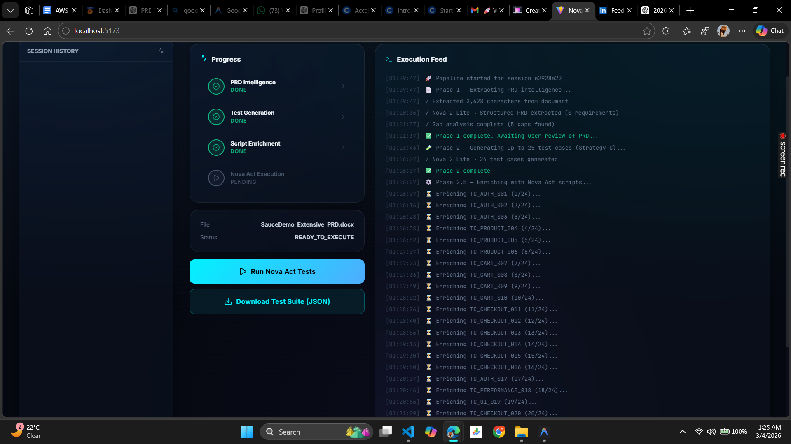
Task: Expand the Test Generation step chevron
Action: (343, 117)
